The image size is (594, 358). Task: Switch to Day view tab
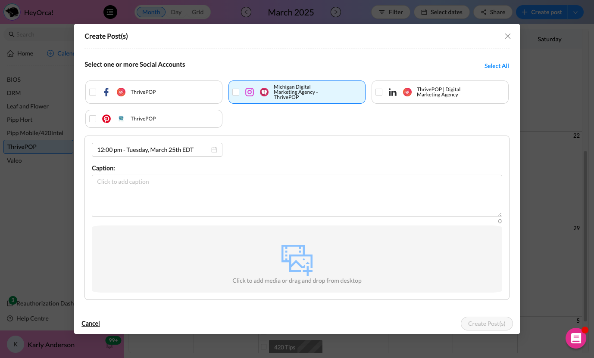(x=176, y=12)
